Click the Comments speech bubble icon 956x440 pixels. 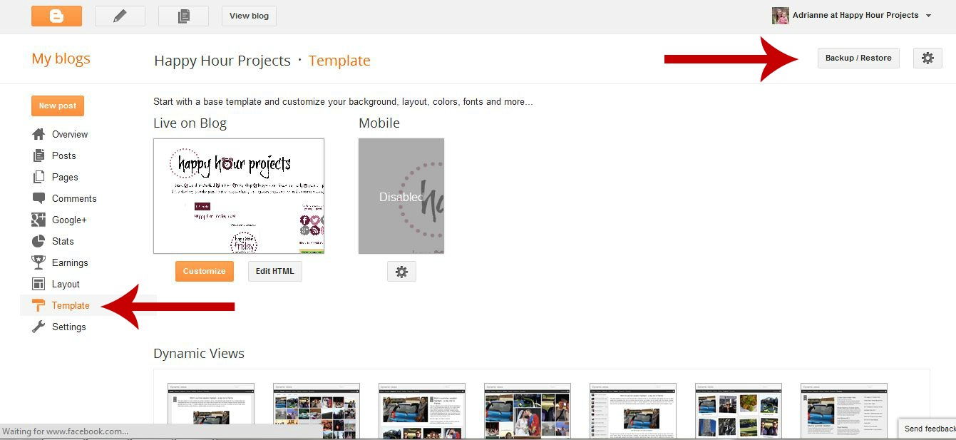[38, 198]
